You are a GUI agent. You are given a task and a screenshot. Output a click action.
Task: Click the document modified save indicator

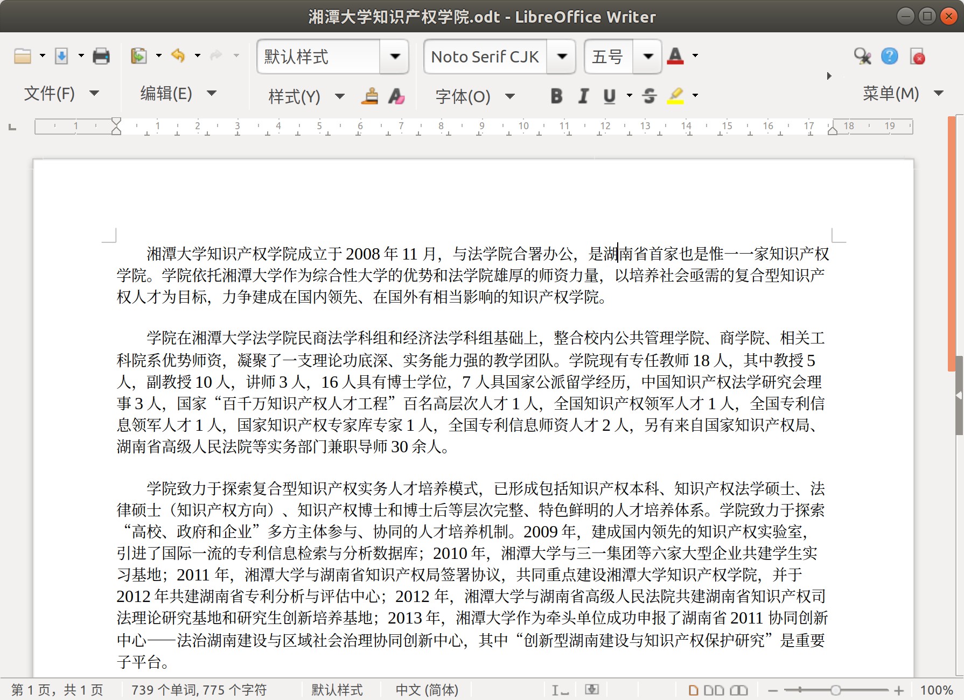[592, 690]
